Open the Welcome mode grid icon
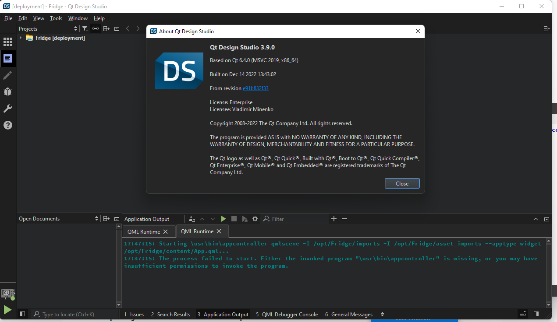This screenshot has width=557, height=322. pos(7,42)
